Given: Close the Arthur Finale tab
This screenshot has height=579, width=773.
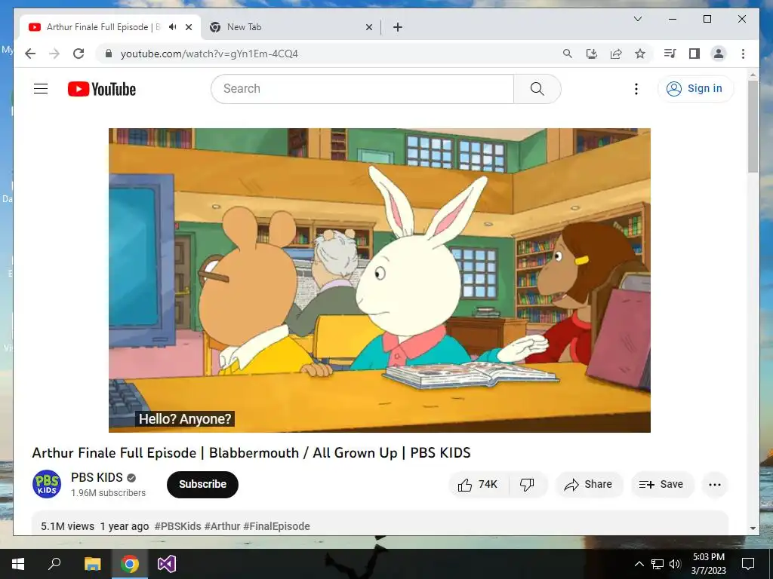Looking at the screenshot, I should [x=188, y=27].
